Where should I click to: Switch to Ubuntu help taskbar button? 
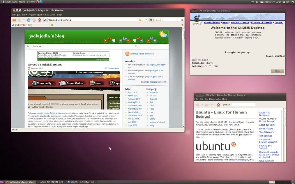pos(82,182)
